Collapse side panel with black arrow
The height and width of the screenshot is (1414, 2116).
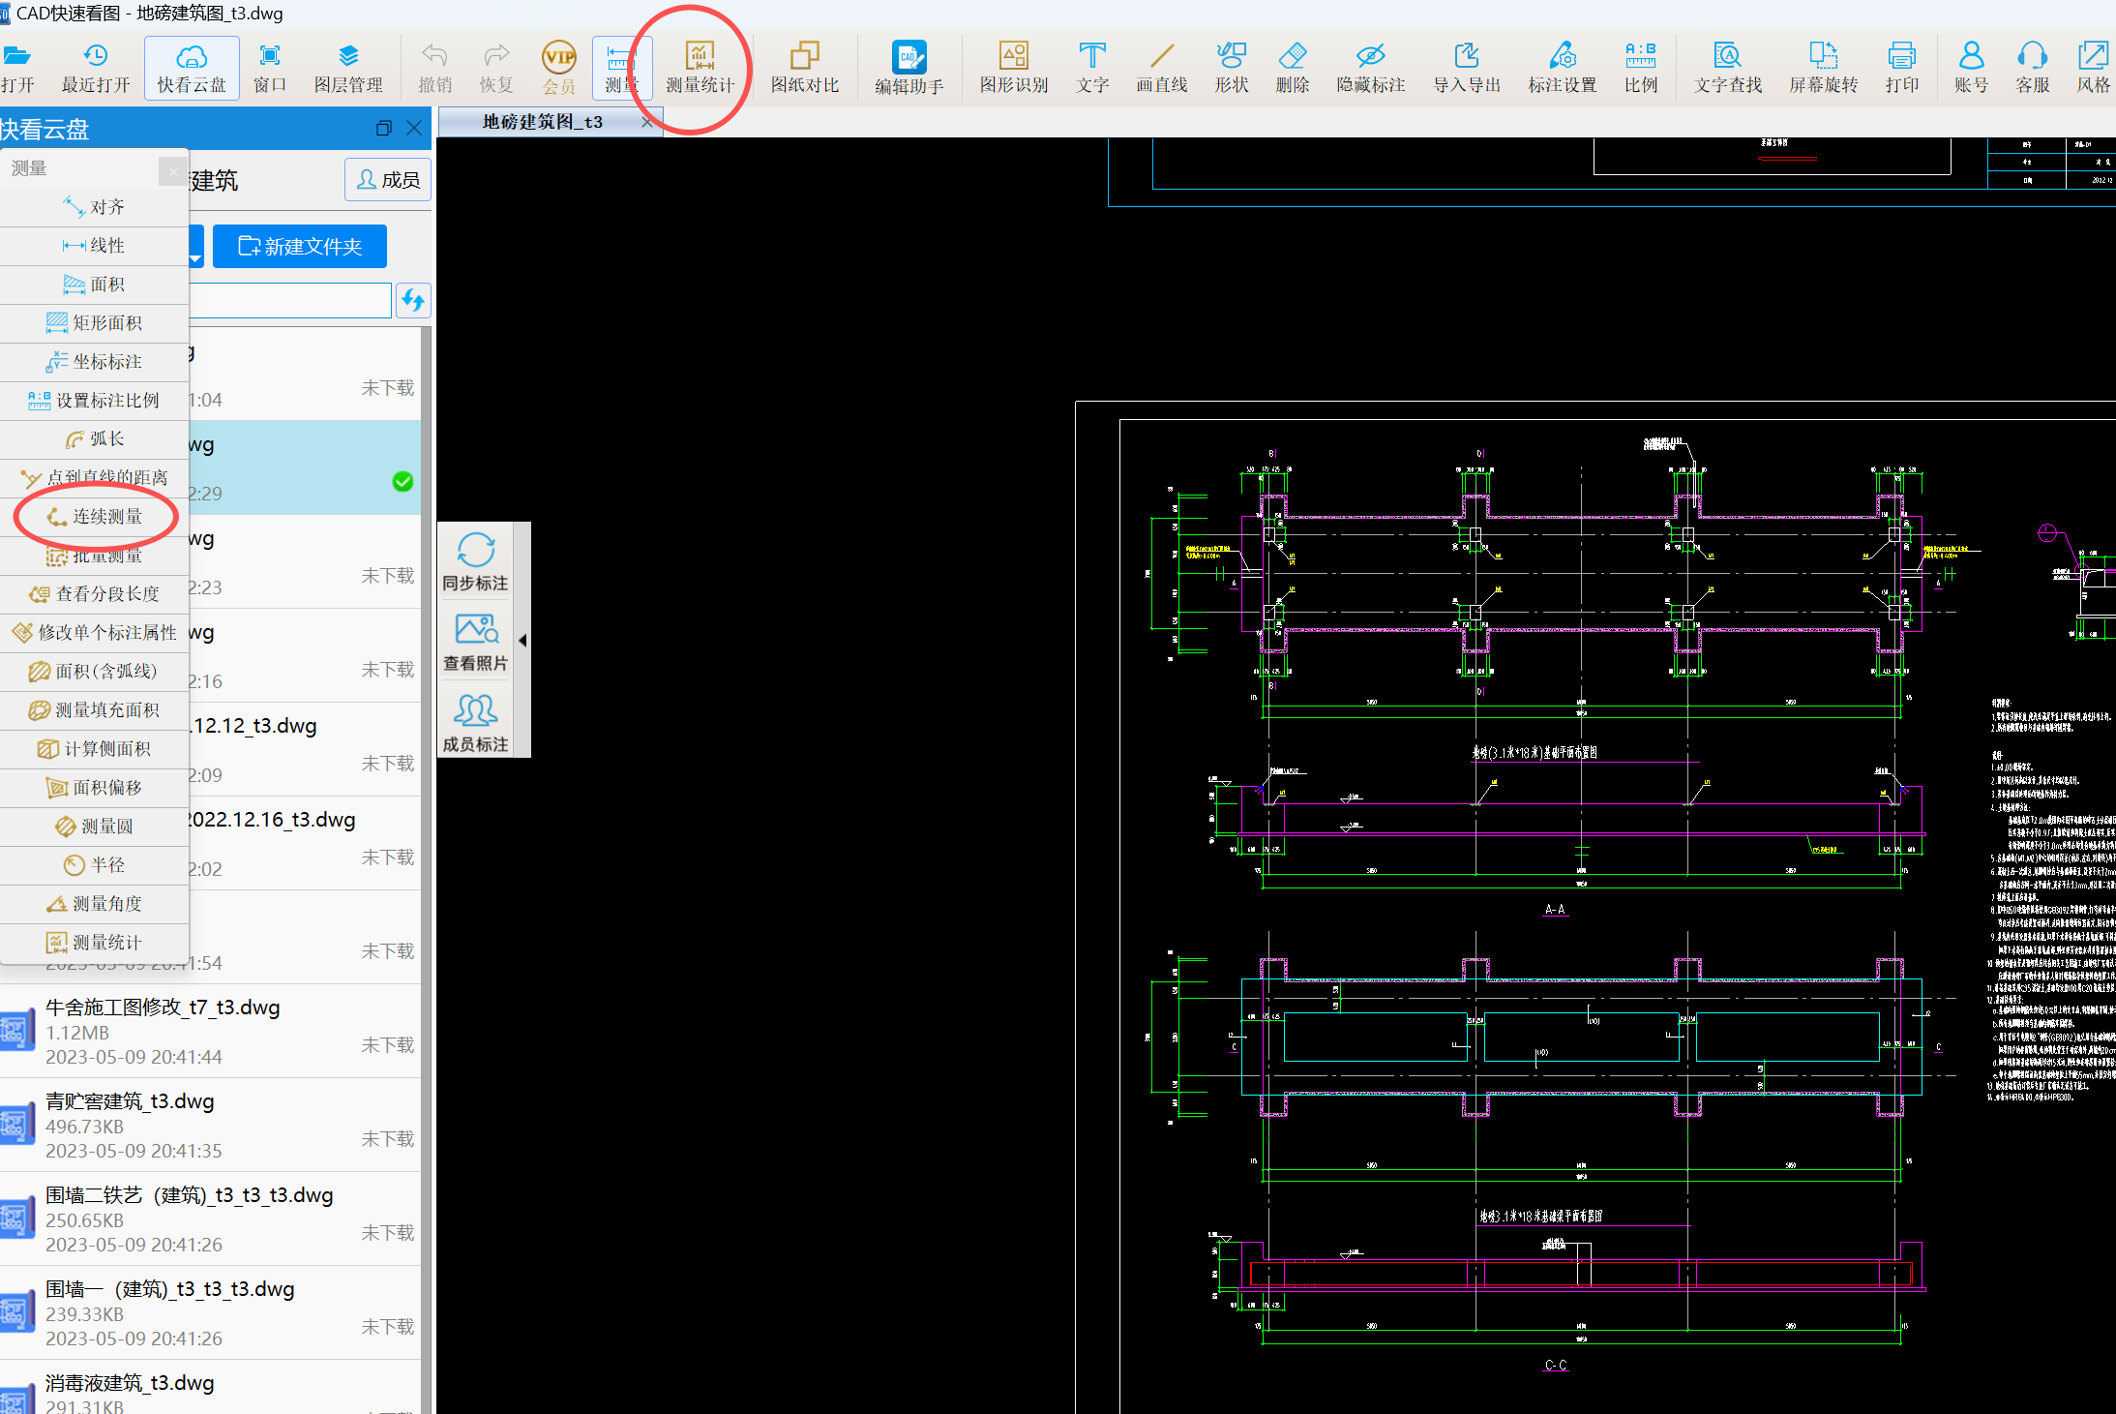click(x=522, y=641)
